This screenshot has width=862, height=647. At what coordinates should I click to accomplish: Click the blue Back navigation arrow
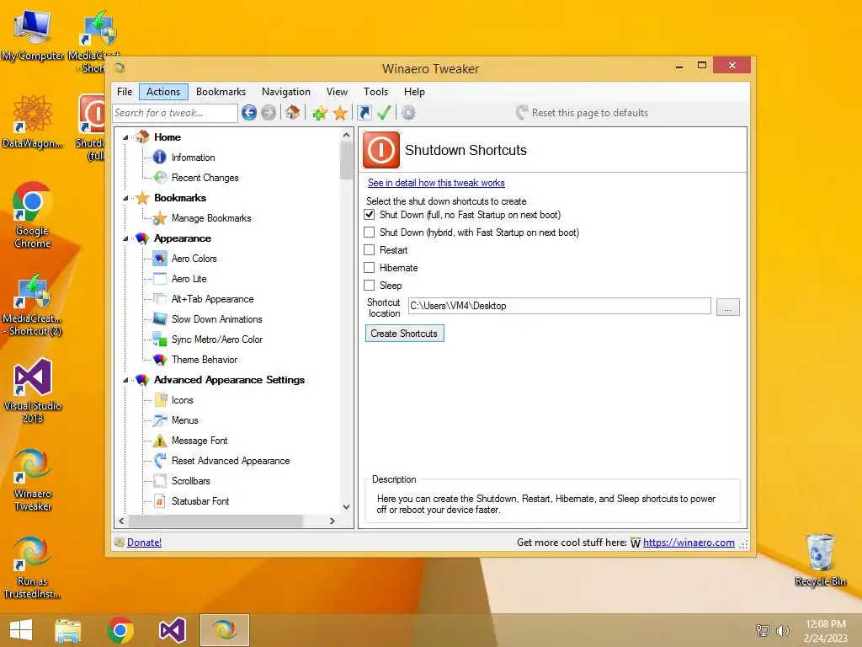pos(249,113)
